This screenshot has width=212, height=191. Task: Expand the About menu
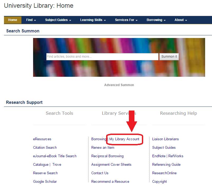(x=181, y=20)
